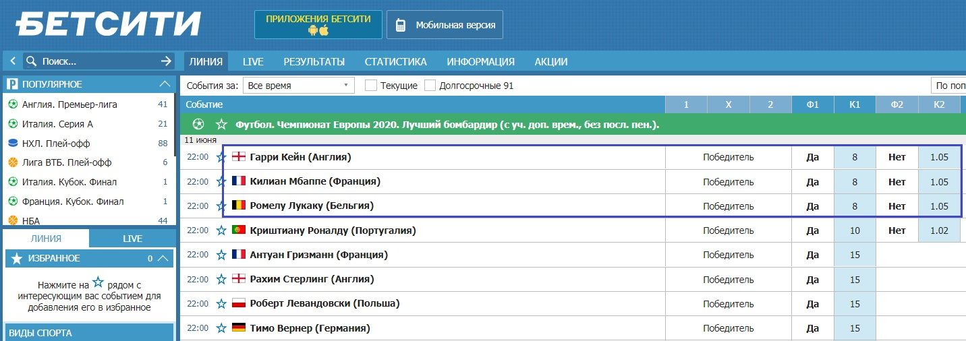Add Криштиану Роналду to favorites star
Image resolution: width=966 pixels, height=341 pixels.
tap(221, 230)
